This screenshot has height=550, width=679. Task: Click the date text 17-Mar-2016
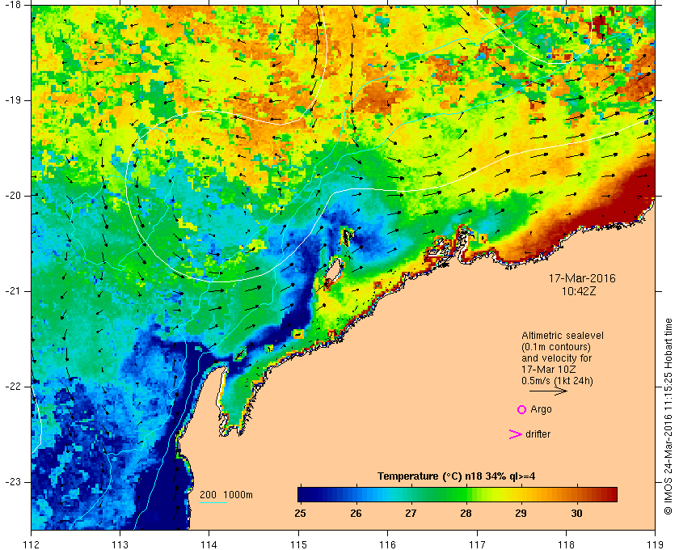click(x=582, y=278)
